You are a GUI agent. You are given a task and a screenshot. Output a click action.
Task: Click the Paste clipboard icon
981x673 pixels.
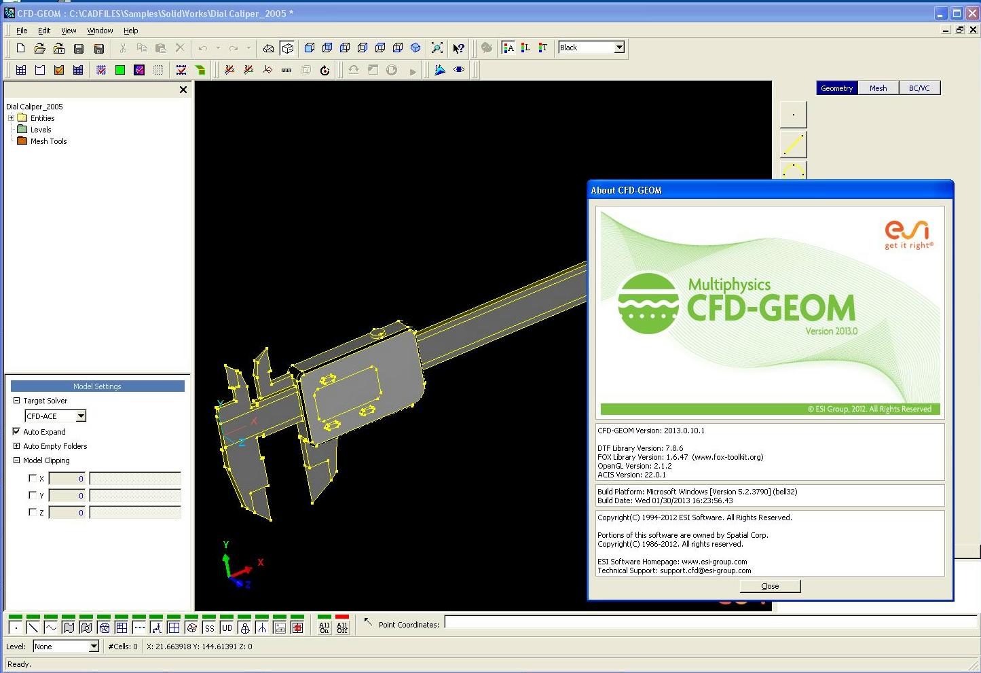click(161, 48)
